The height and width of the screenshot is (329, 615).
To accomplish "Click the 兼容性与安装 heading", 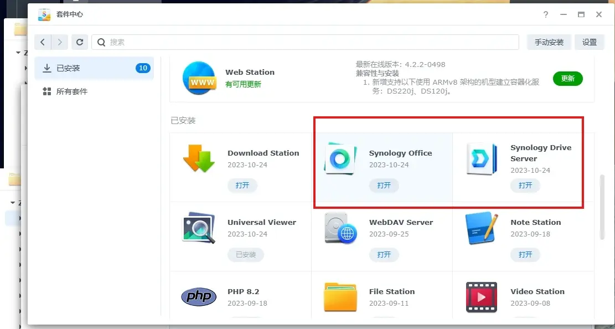I will pos(378,74).
